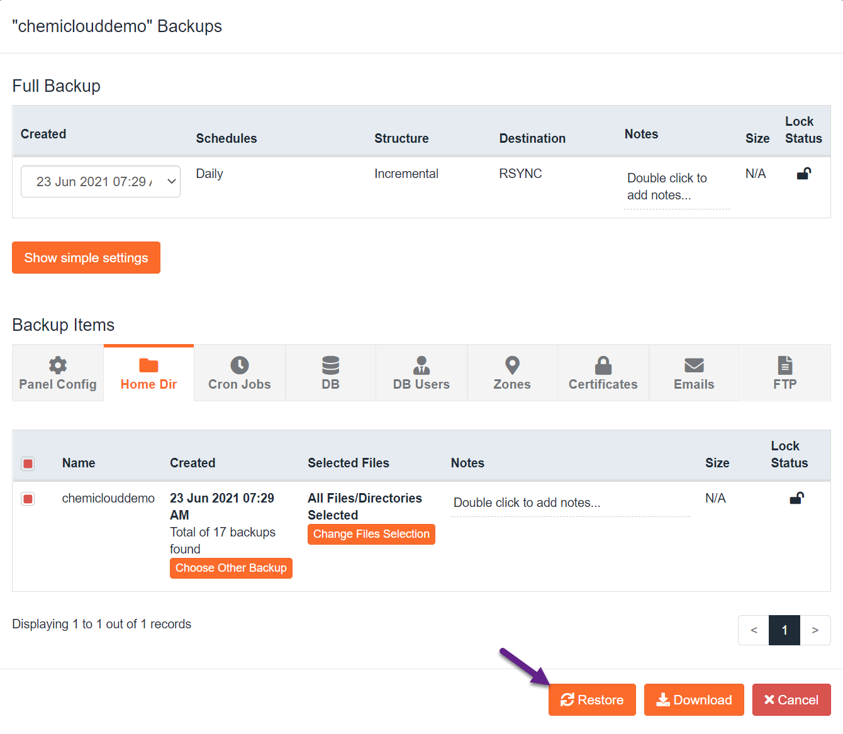Toggle lock status for the full backup
The image size is (843, 734).
click(803, 173)
